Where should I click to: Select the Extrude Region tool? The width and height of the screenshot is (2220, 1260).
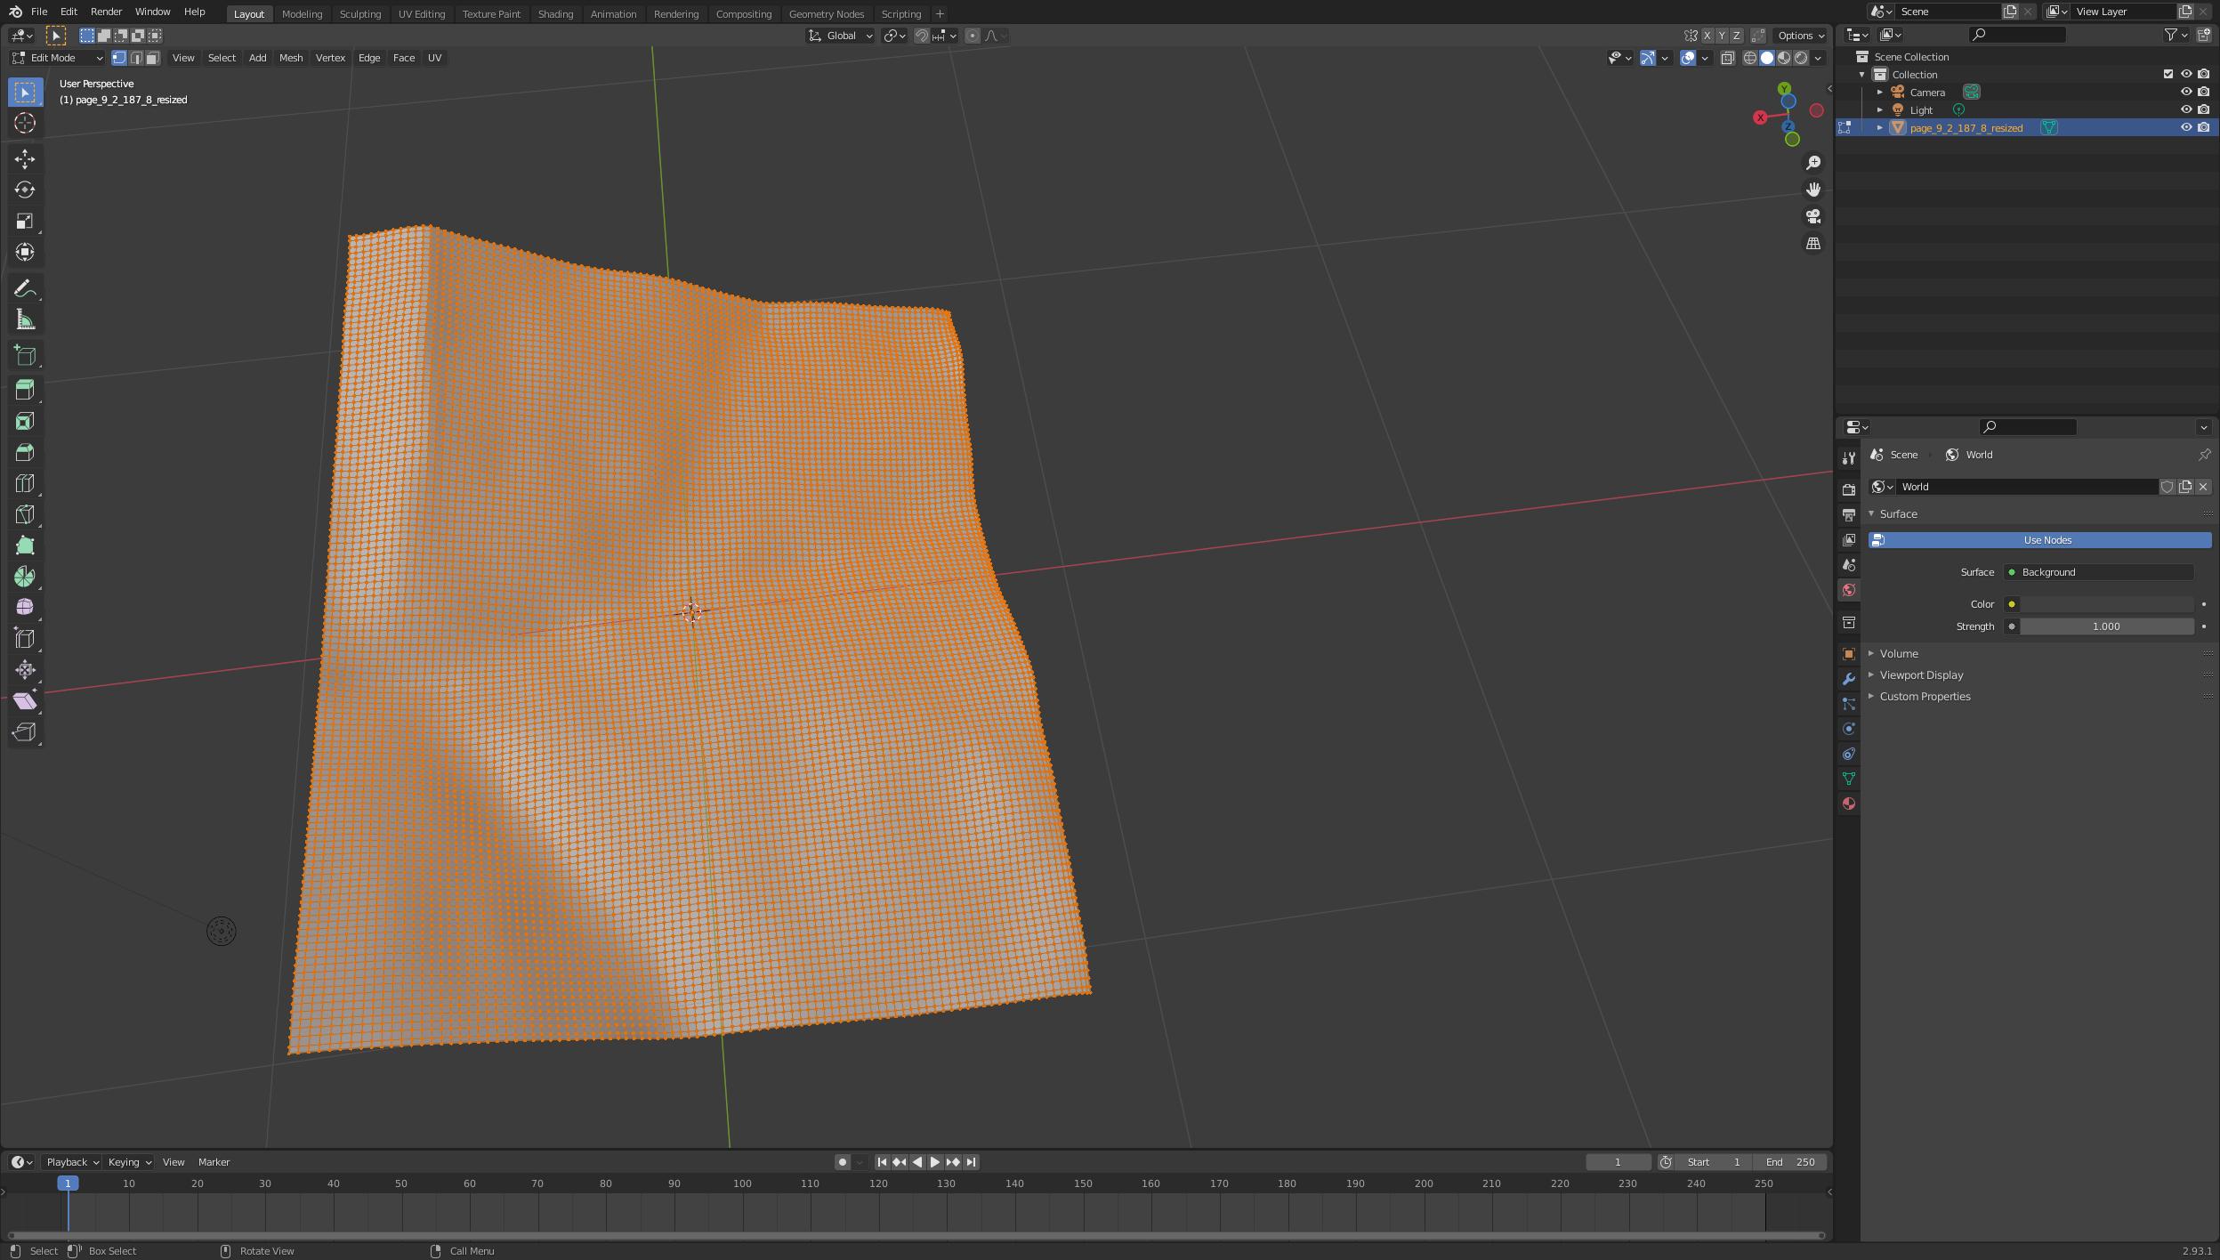pos(25,390)
